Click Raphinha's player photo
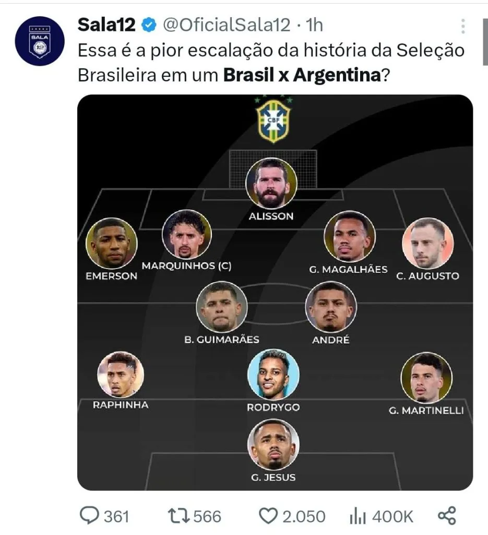Screen dimensions: 488x535 click(121, 374)
